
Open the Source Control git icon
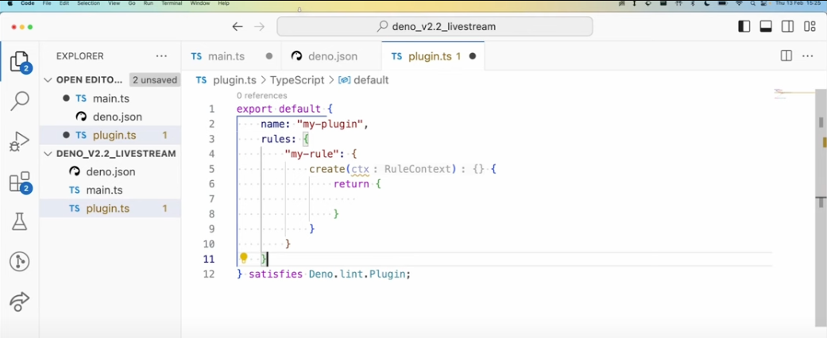click(x=20, y=262)
